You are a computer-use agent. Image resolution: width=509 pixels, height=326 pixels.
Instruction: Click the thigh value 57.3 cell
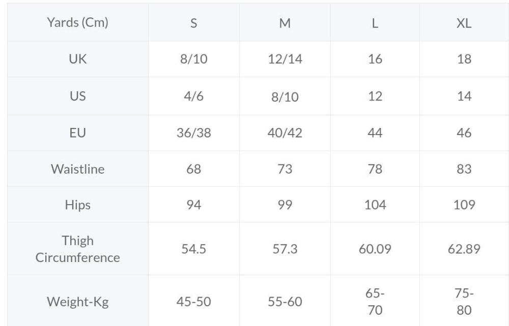285,249
